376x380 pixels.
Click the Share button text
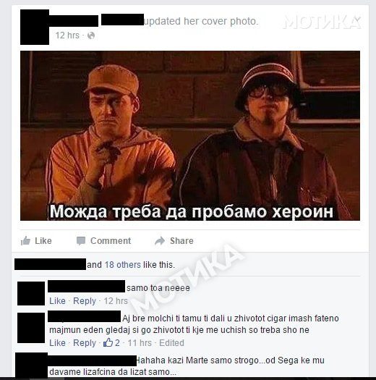coord(181,240)
